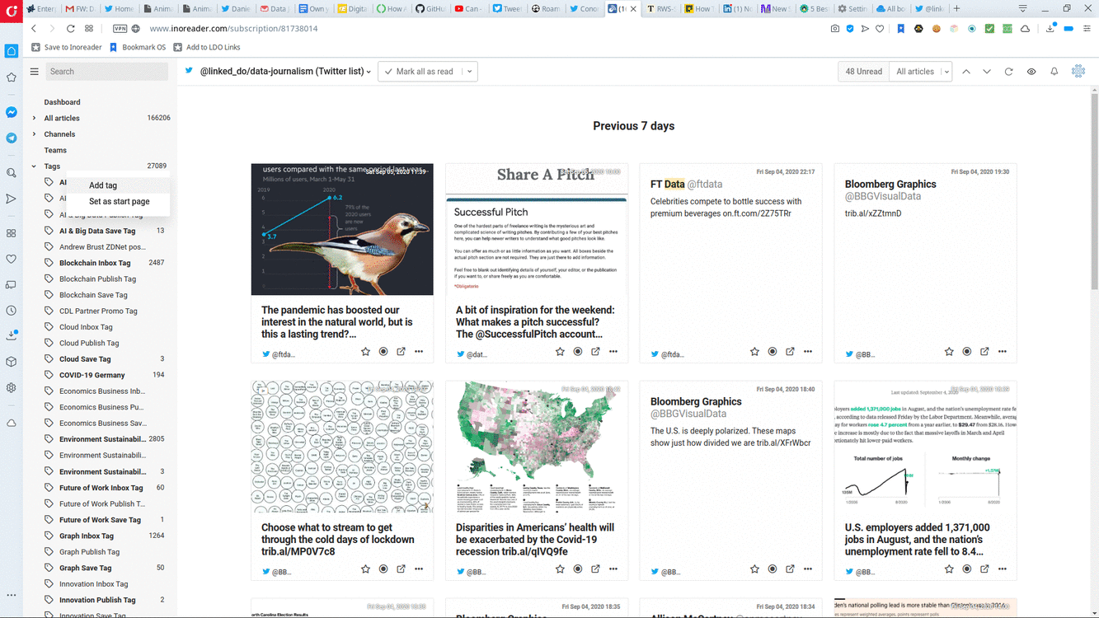Open a new browser tab with plus button
This screenshot has height=618, width=1099.
pos(956,9)
